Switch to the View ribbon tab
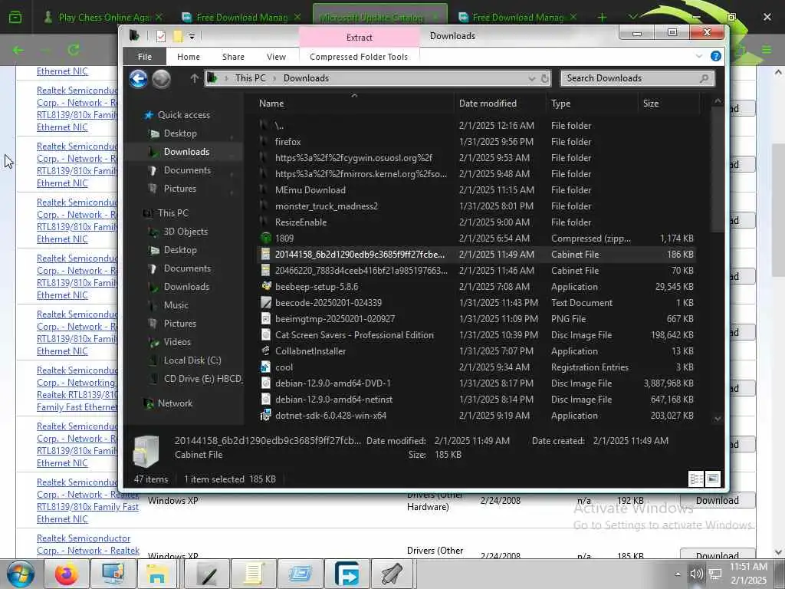This screenshot has width=785, height=589. 276,57
